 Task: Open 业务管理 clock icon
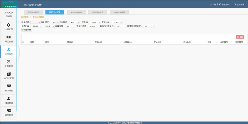tap(9, 61)
